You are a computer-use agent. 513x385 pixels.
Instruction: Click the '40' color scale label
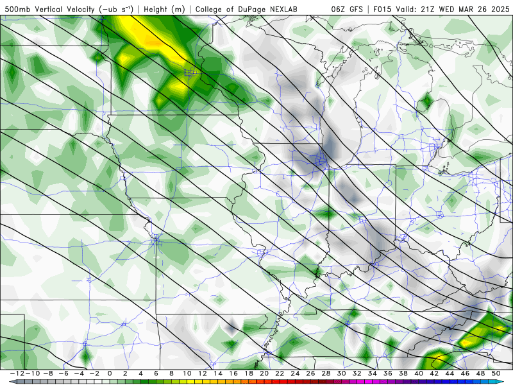(419, 373)
